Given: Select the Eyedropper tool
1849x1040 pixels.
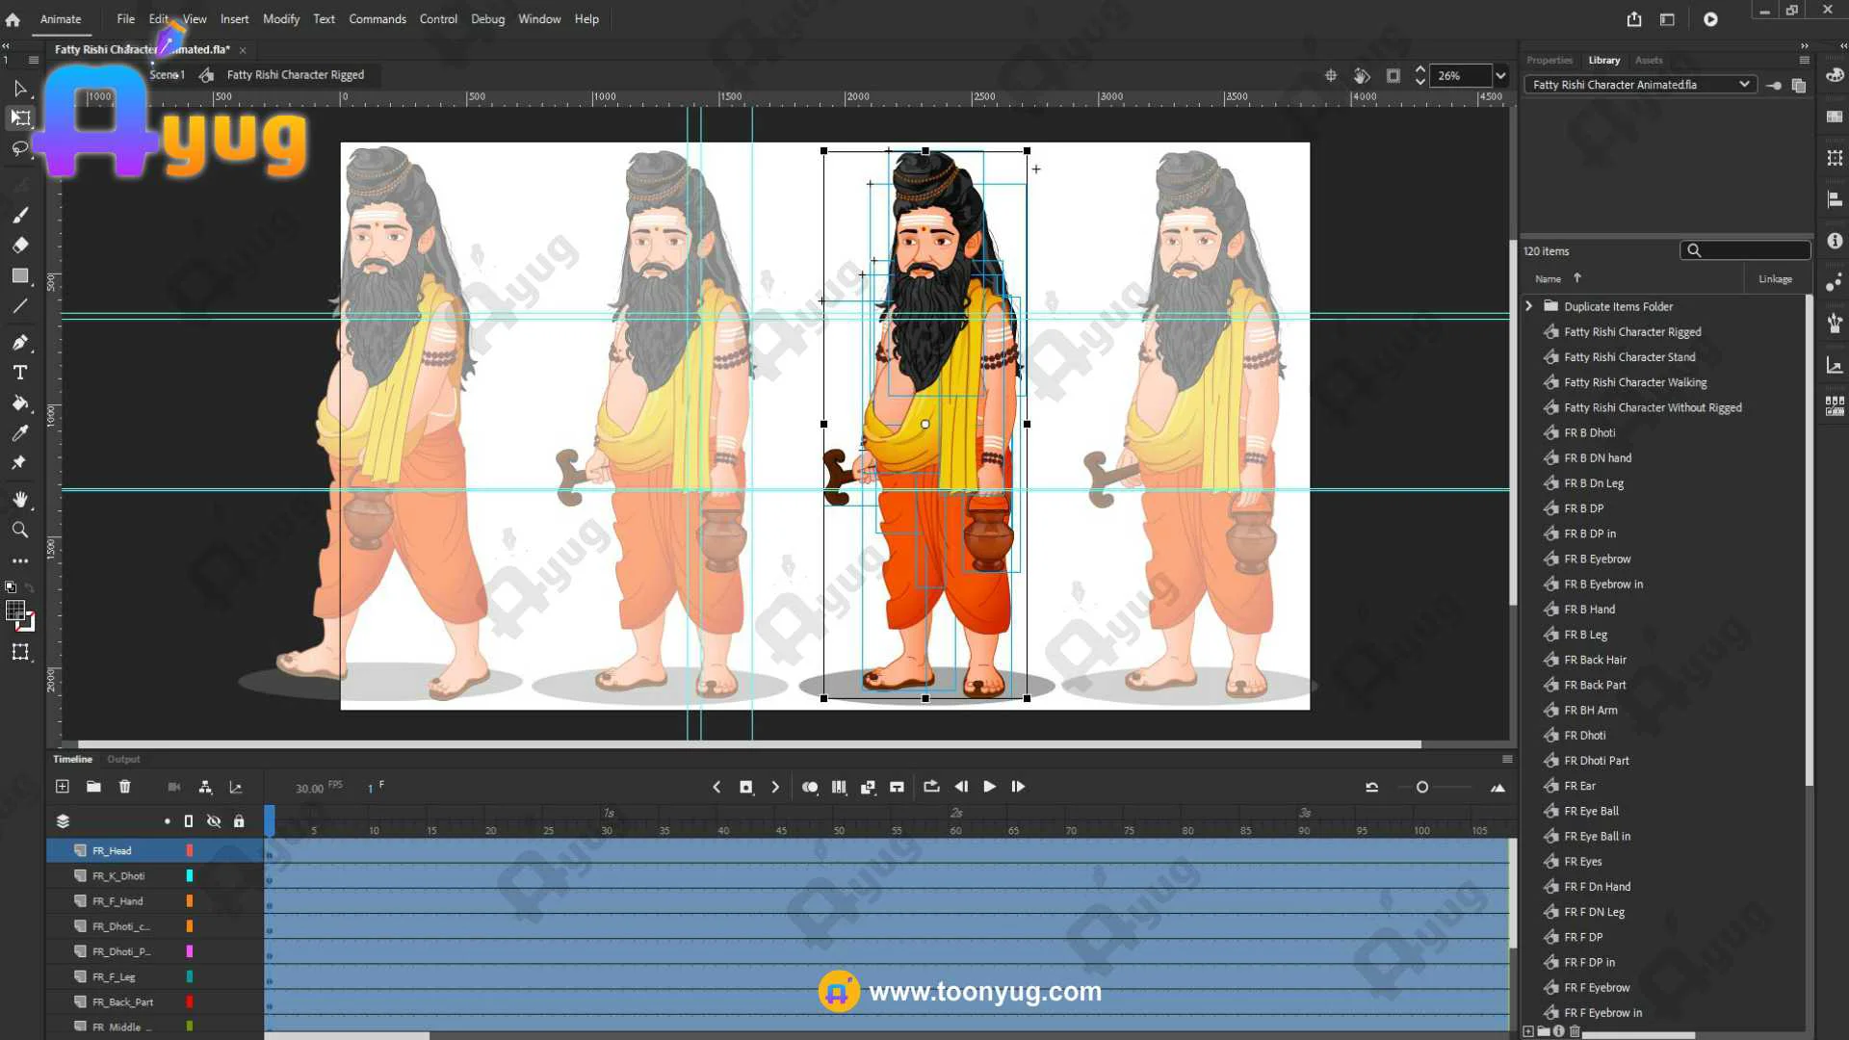Looking at the screenshot, I should coord(20,433).
